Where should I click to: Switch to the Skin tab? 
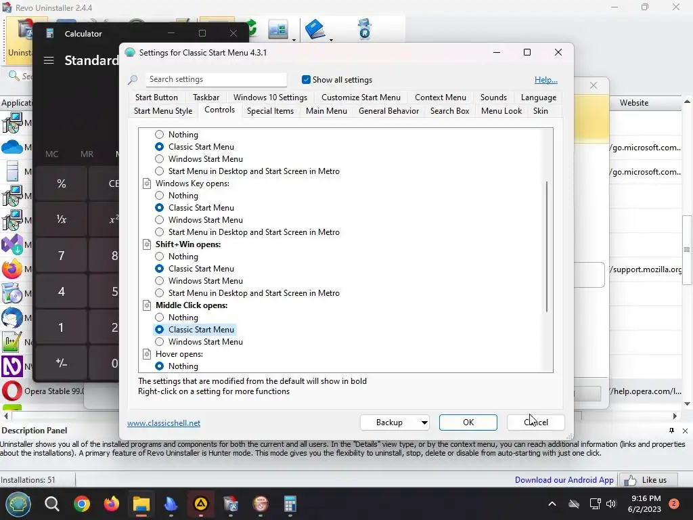click(540, 111)
